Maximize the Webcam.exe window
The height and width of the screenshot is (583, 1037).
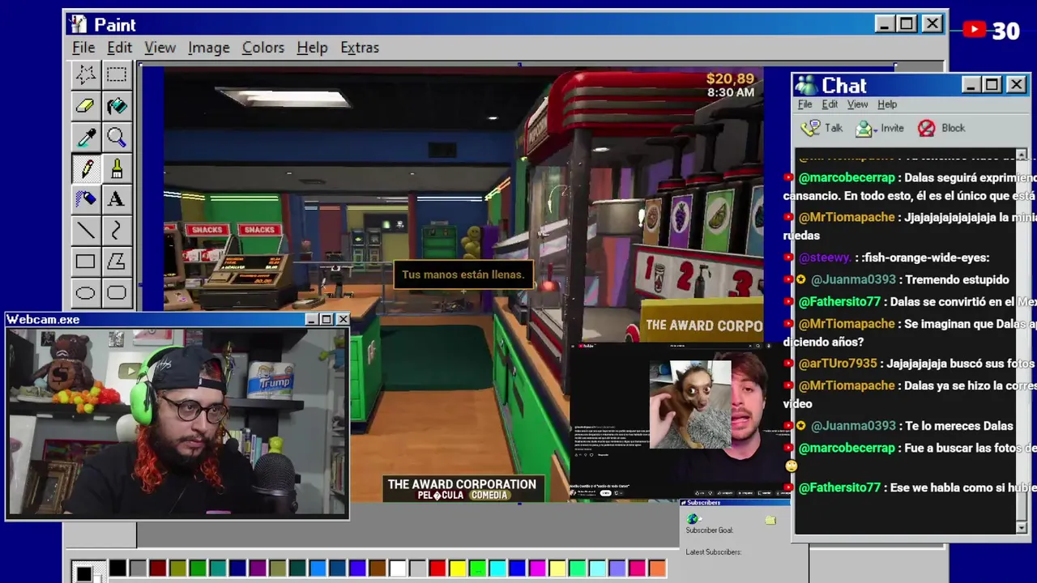[326, 320]
